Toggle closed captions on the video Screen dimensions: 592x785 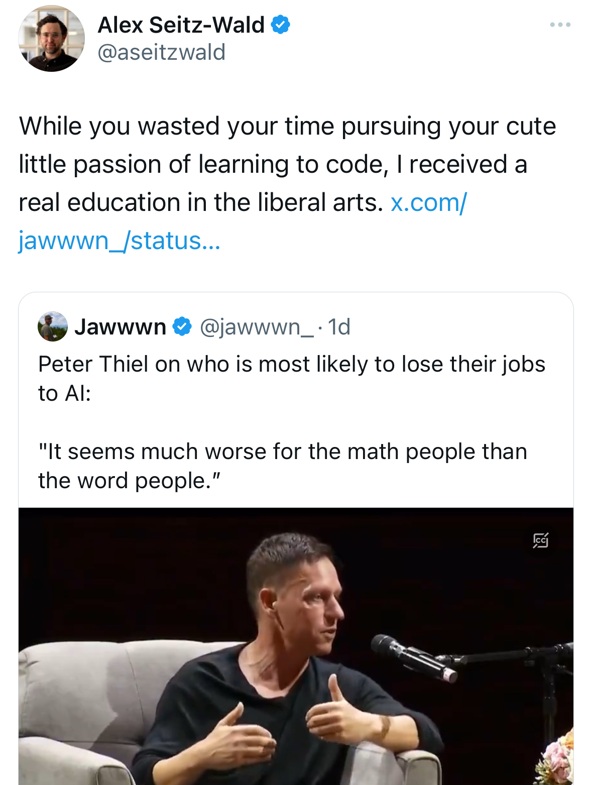pyautogui.click(x=540, y=540)
